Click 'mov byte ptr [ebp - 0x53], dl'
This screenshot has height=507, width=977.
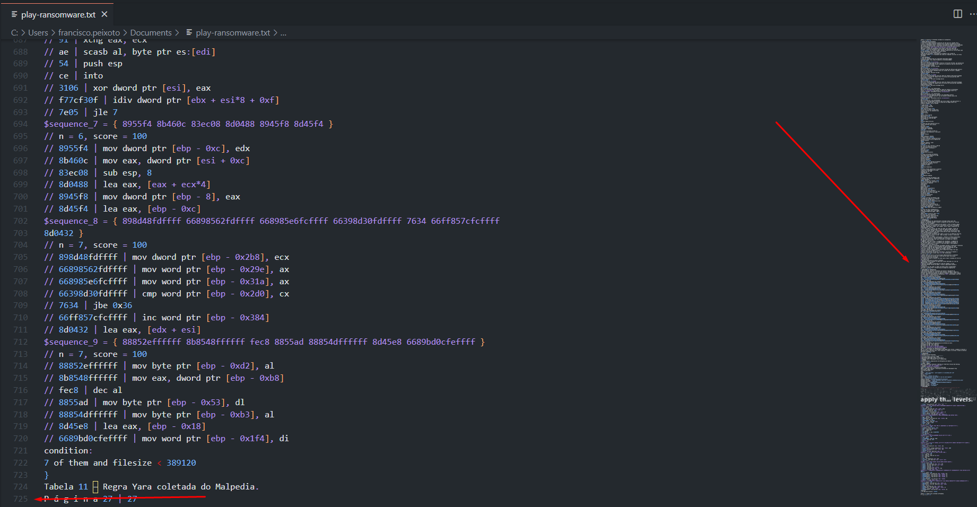[173, 402]
